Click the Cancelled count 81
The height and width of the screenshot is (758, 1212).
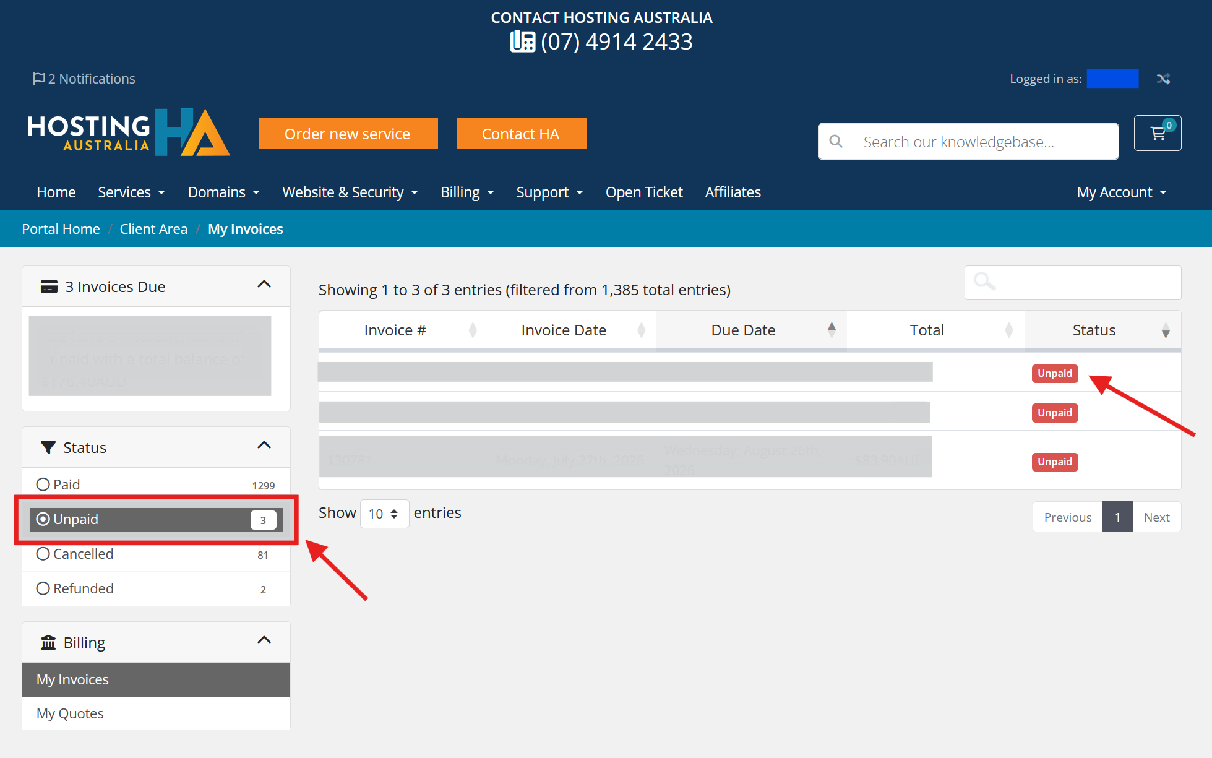pyautogui.click(x=263, y=555)
